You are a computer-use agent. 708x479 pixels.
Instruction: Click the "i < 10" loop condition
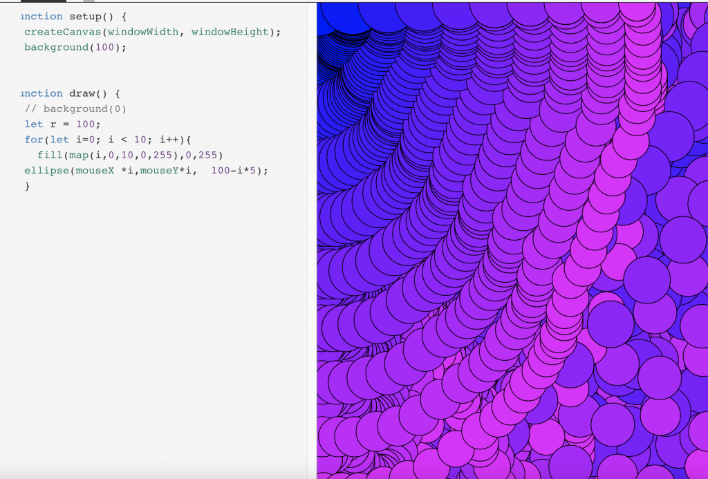coord(127,140)
